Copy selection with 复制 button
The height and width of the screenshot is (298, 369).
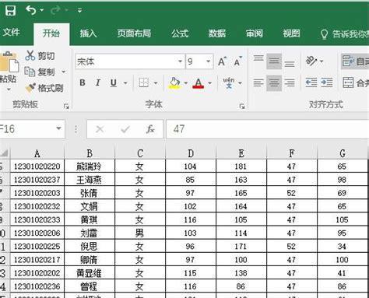point(40,72)
